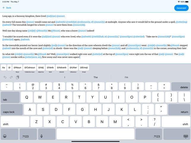The height and width of the screenshot is (143, 191).
Task: Insert an @Verb placeholder
Action: pos(50,68)
